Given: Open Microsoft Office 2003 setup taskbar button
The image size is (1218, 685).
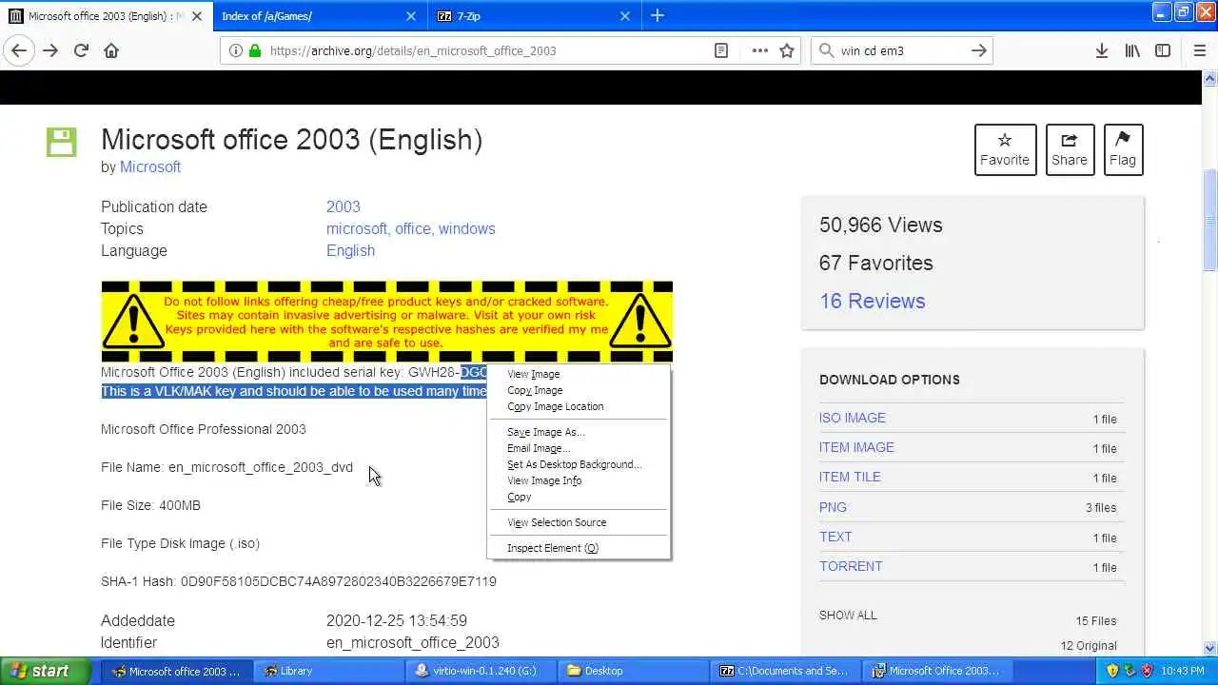Looking at the screenshot, I should coord(937,671).
